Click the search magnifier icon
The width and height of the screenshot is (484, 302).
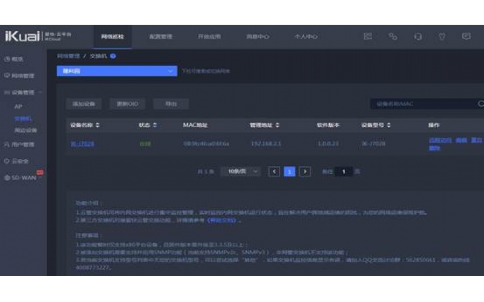click(481, 104)
